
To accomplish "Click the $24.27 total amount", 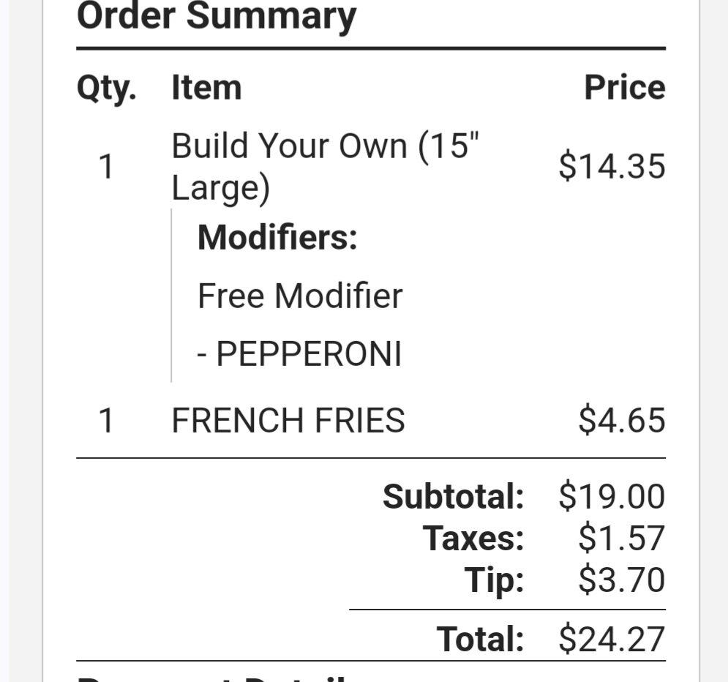I will point(612,638).
